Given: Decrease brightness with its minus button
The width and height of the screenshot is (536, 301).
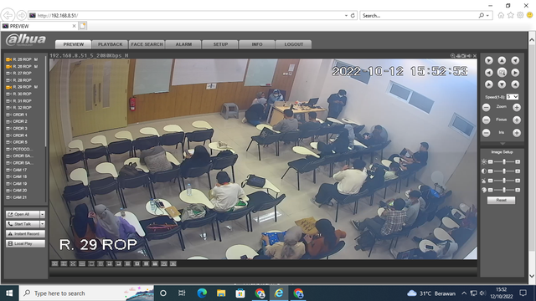Looking at the screenshot, I should pos(491,161).
